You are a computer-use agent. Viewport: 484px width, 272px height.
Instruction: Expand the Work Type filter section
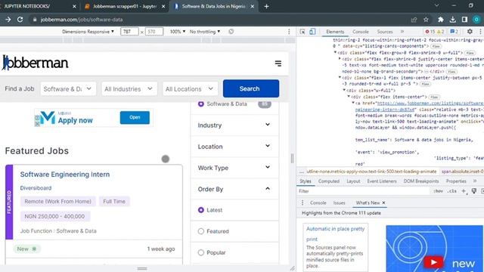click(234, 168)
